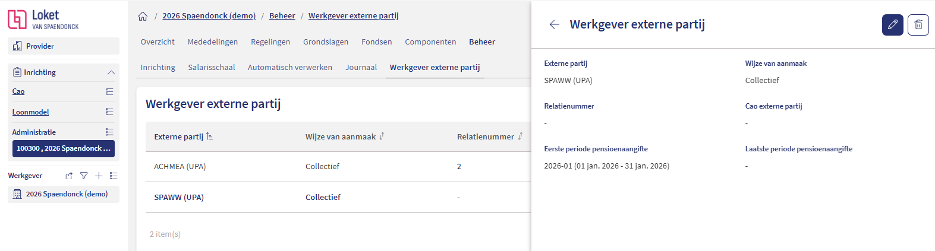Click the back arrow in detail panel

click(554, 24)
